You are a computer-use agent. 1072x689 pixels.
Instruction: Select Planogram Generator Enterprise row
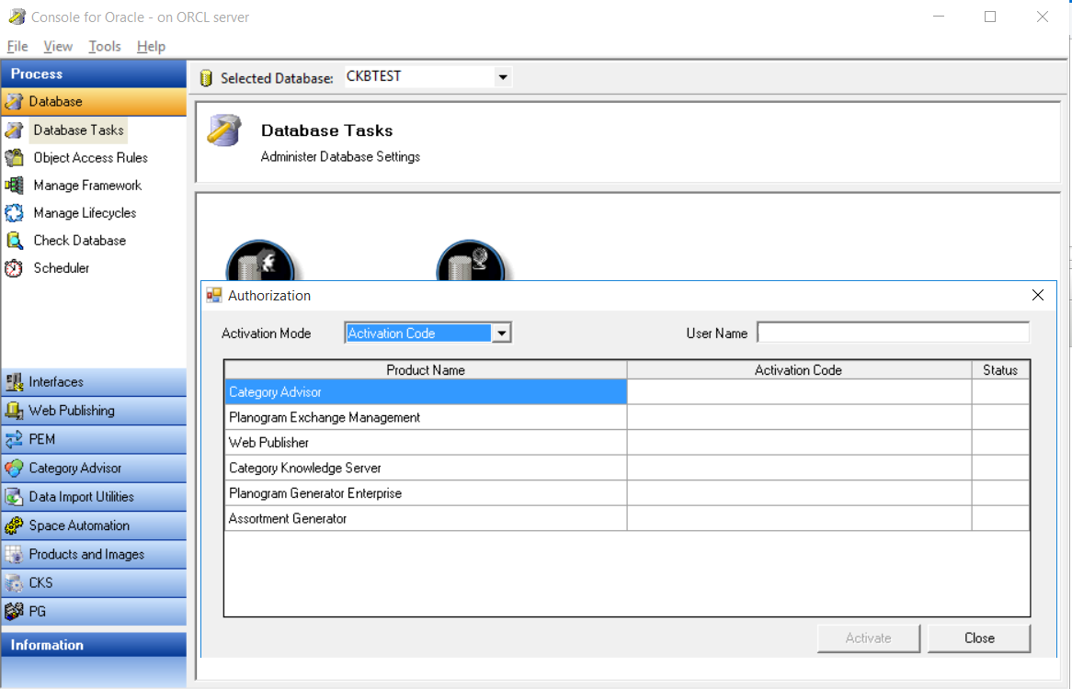[x=426, y=493]
